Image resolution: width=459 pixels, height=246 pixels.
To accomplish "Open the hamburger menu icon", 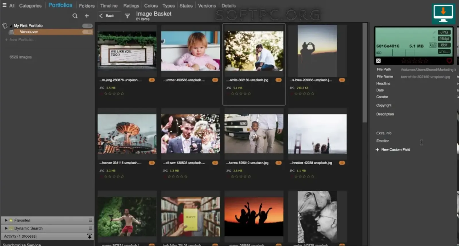I will (x=4, y=5).
